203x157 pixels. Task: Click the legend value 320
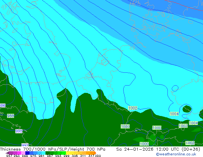coord(98,156)
